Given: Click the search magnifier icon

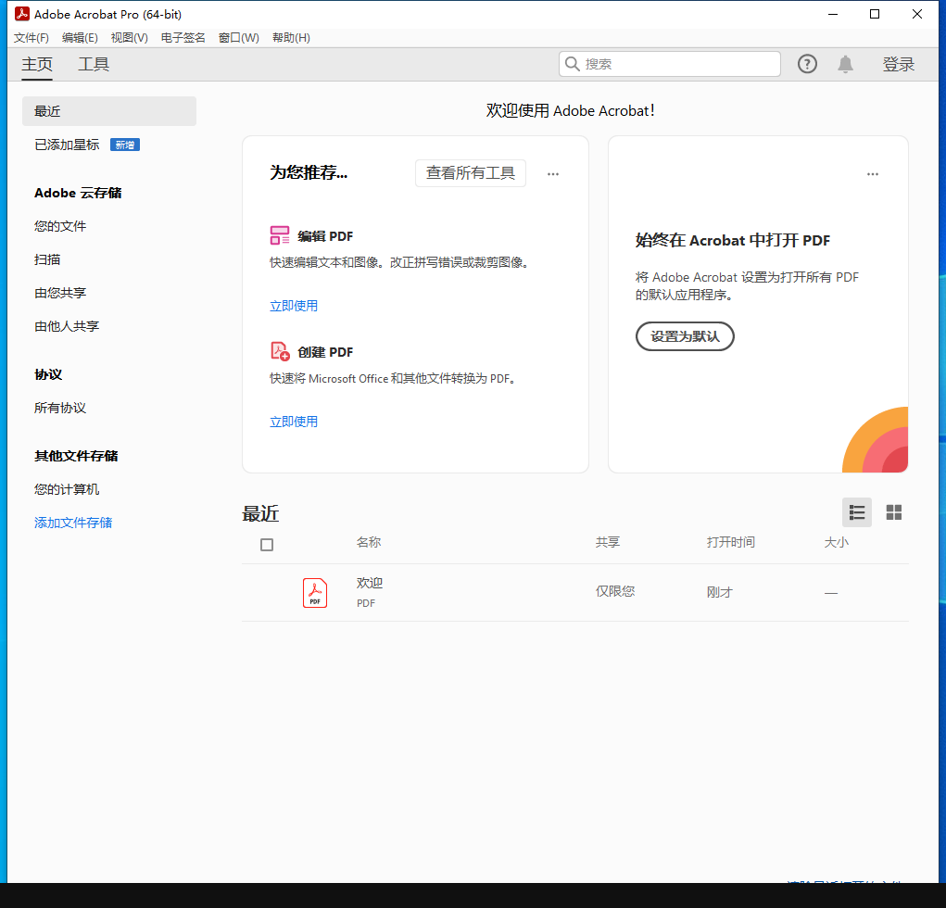Looking at the screenshot, I should (x=573, y=64).
